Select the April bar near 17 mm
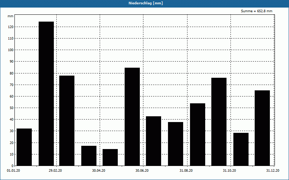 point(89,156)
